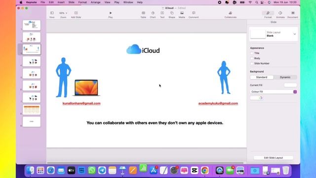Viewport: 316px width, 178px height.
Task: Select the iCloud logo on slide
Action: tap(143, 49)
